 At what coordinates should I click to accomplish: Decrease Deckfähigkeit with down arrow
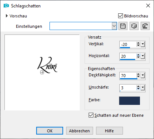pyautogui.click(x=138, y=77)
